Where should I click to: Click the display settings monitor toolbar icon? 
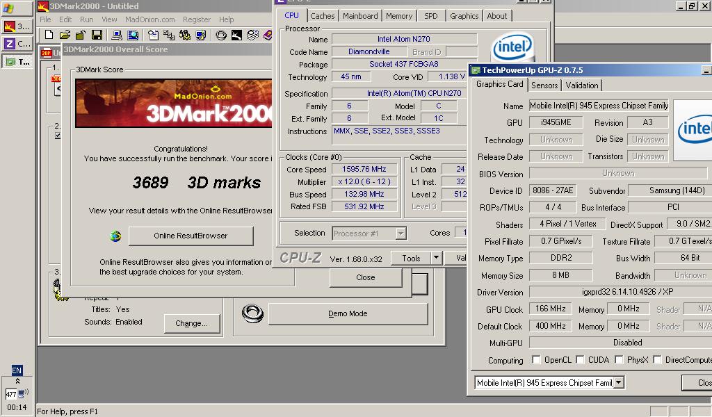pos(201,35)
